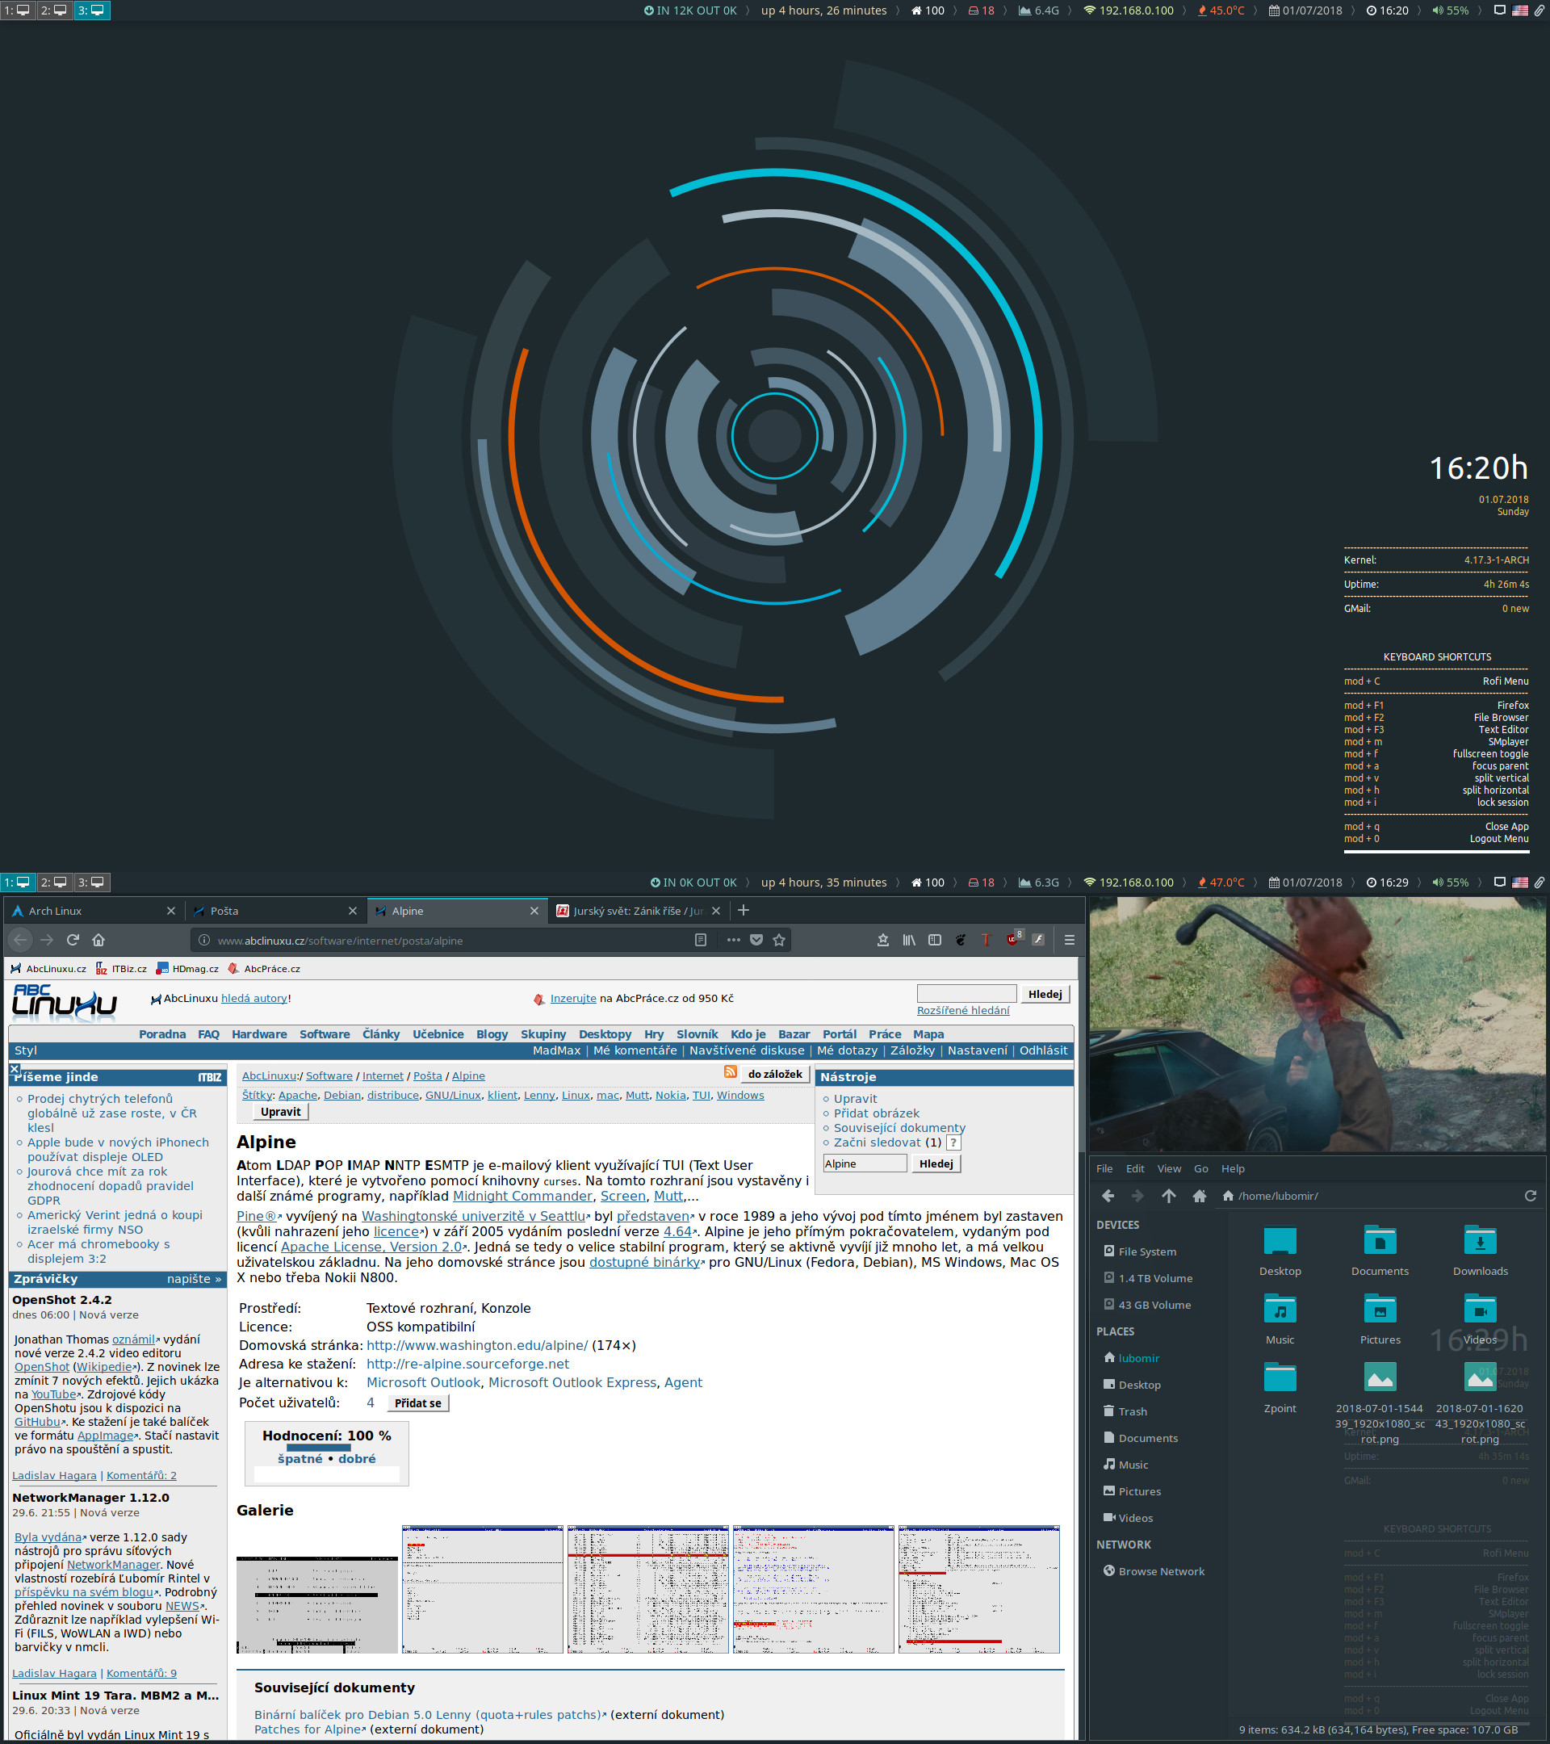This screenshot has width=1550, height=1744.
Task: Click the RSS feed icon near 'do záložek'
Action: tap(731, 1073)
